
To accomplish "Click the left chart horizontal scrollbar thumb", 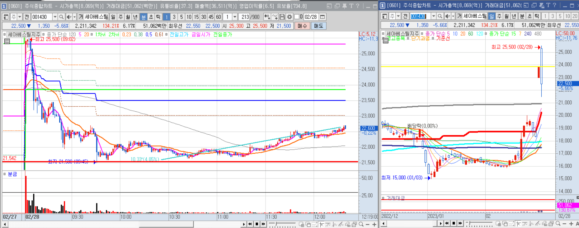I will (x=166, y=224).
